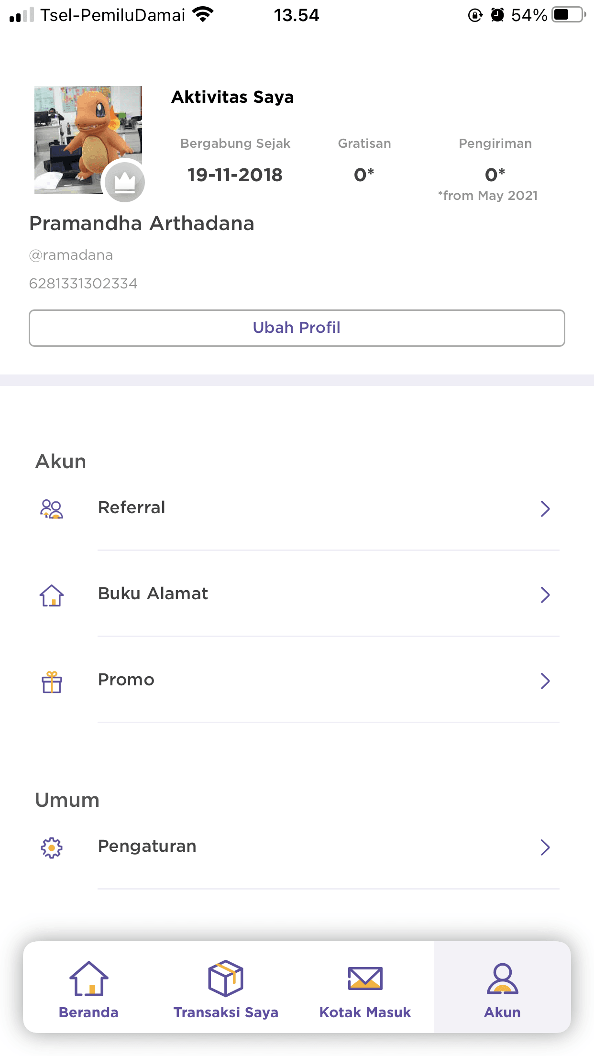This screenshot has height=1056, width=594.
Task: Open Pengaturan via its chevron arrow
Action: click(545, 847)
